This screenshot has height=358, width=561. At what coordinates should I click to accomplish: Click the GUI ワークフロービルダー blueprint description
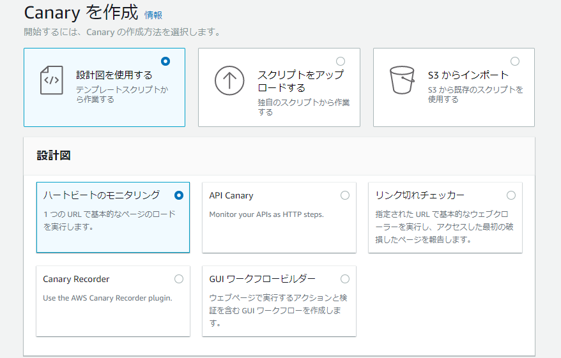(x=278, y=310)
